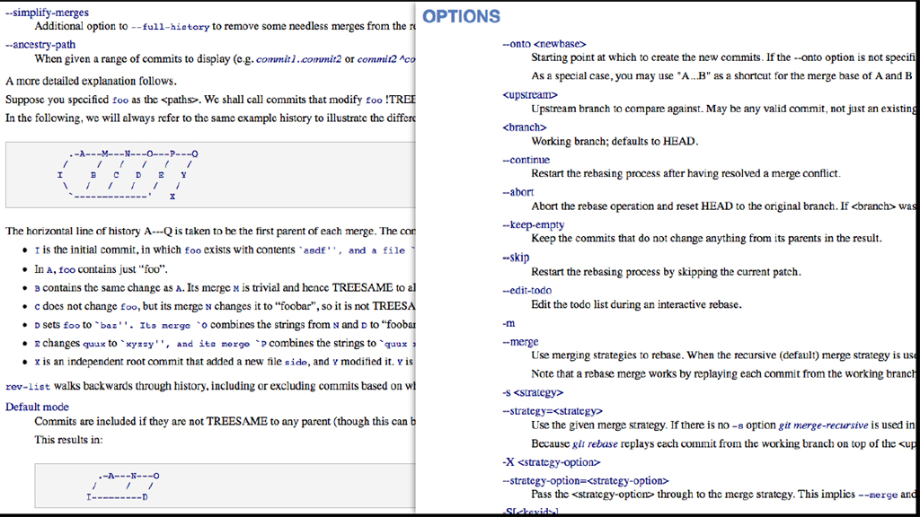This screenshot has height=517, width=920.
Task: Click the --onto <newbase> option term
Action: 544,43
